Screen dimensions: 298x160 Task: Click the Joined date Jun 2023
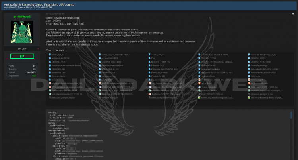click(x=31, y=72)
